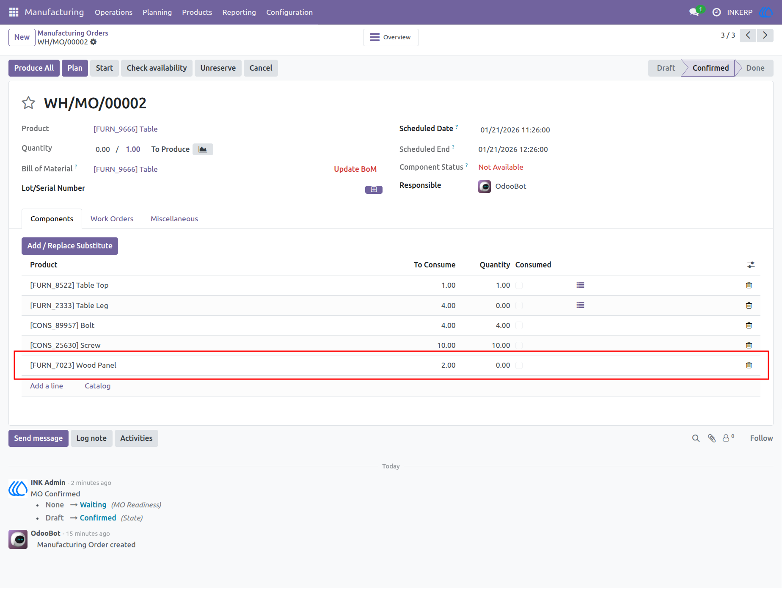Toggle Consumed checkbox for Wood Panel
This screenshot has width=782, height=589.
pyautogui.click(x=519, y=365)
